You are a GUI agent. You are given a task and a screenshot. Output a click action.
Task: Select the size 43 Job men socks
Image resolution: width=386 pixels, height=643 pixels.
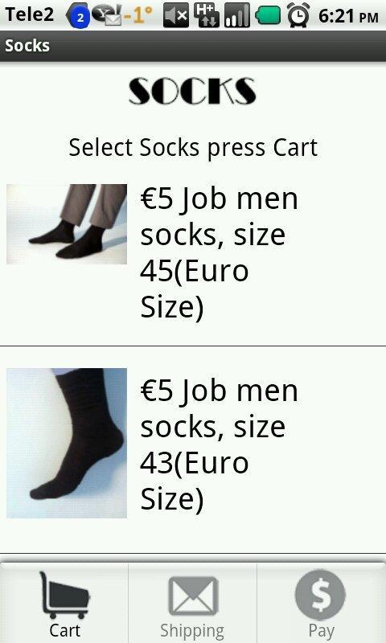coord(193,445)
